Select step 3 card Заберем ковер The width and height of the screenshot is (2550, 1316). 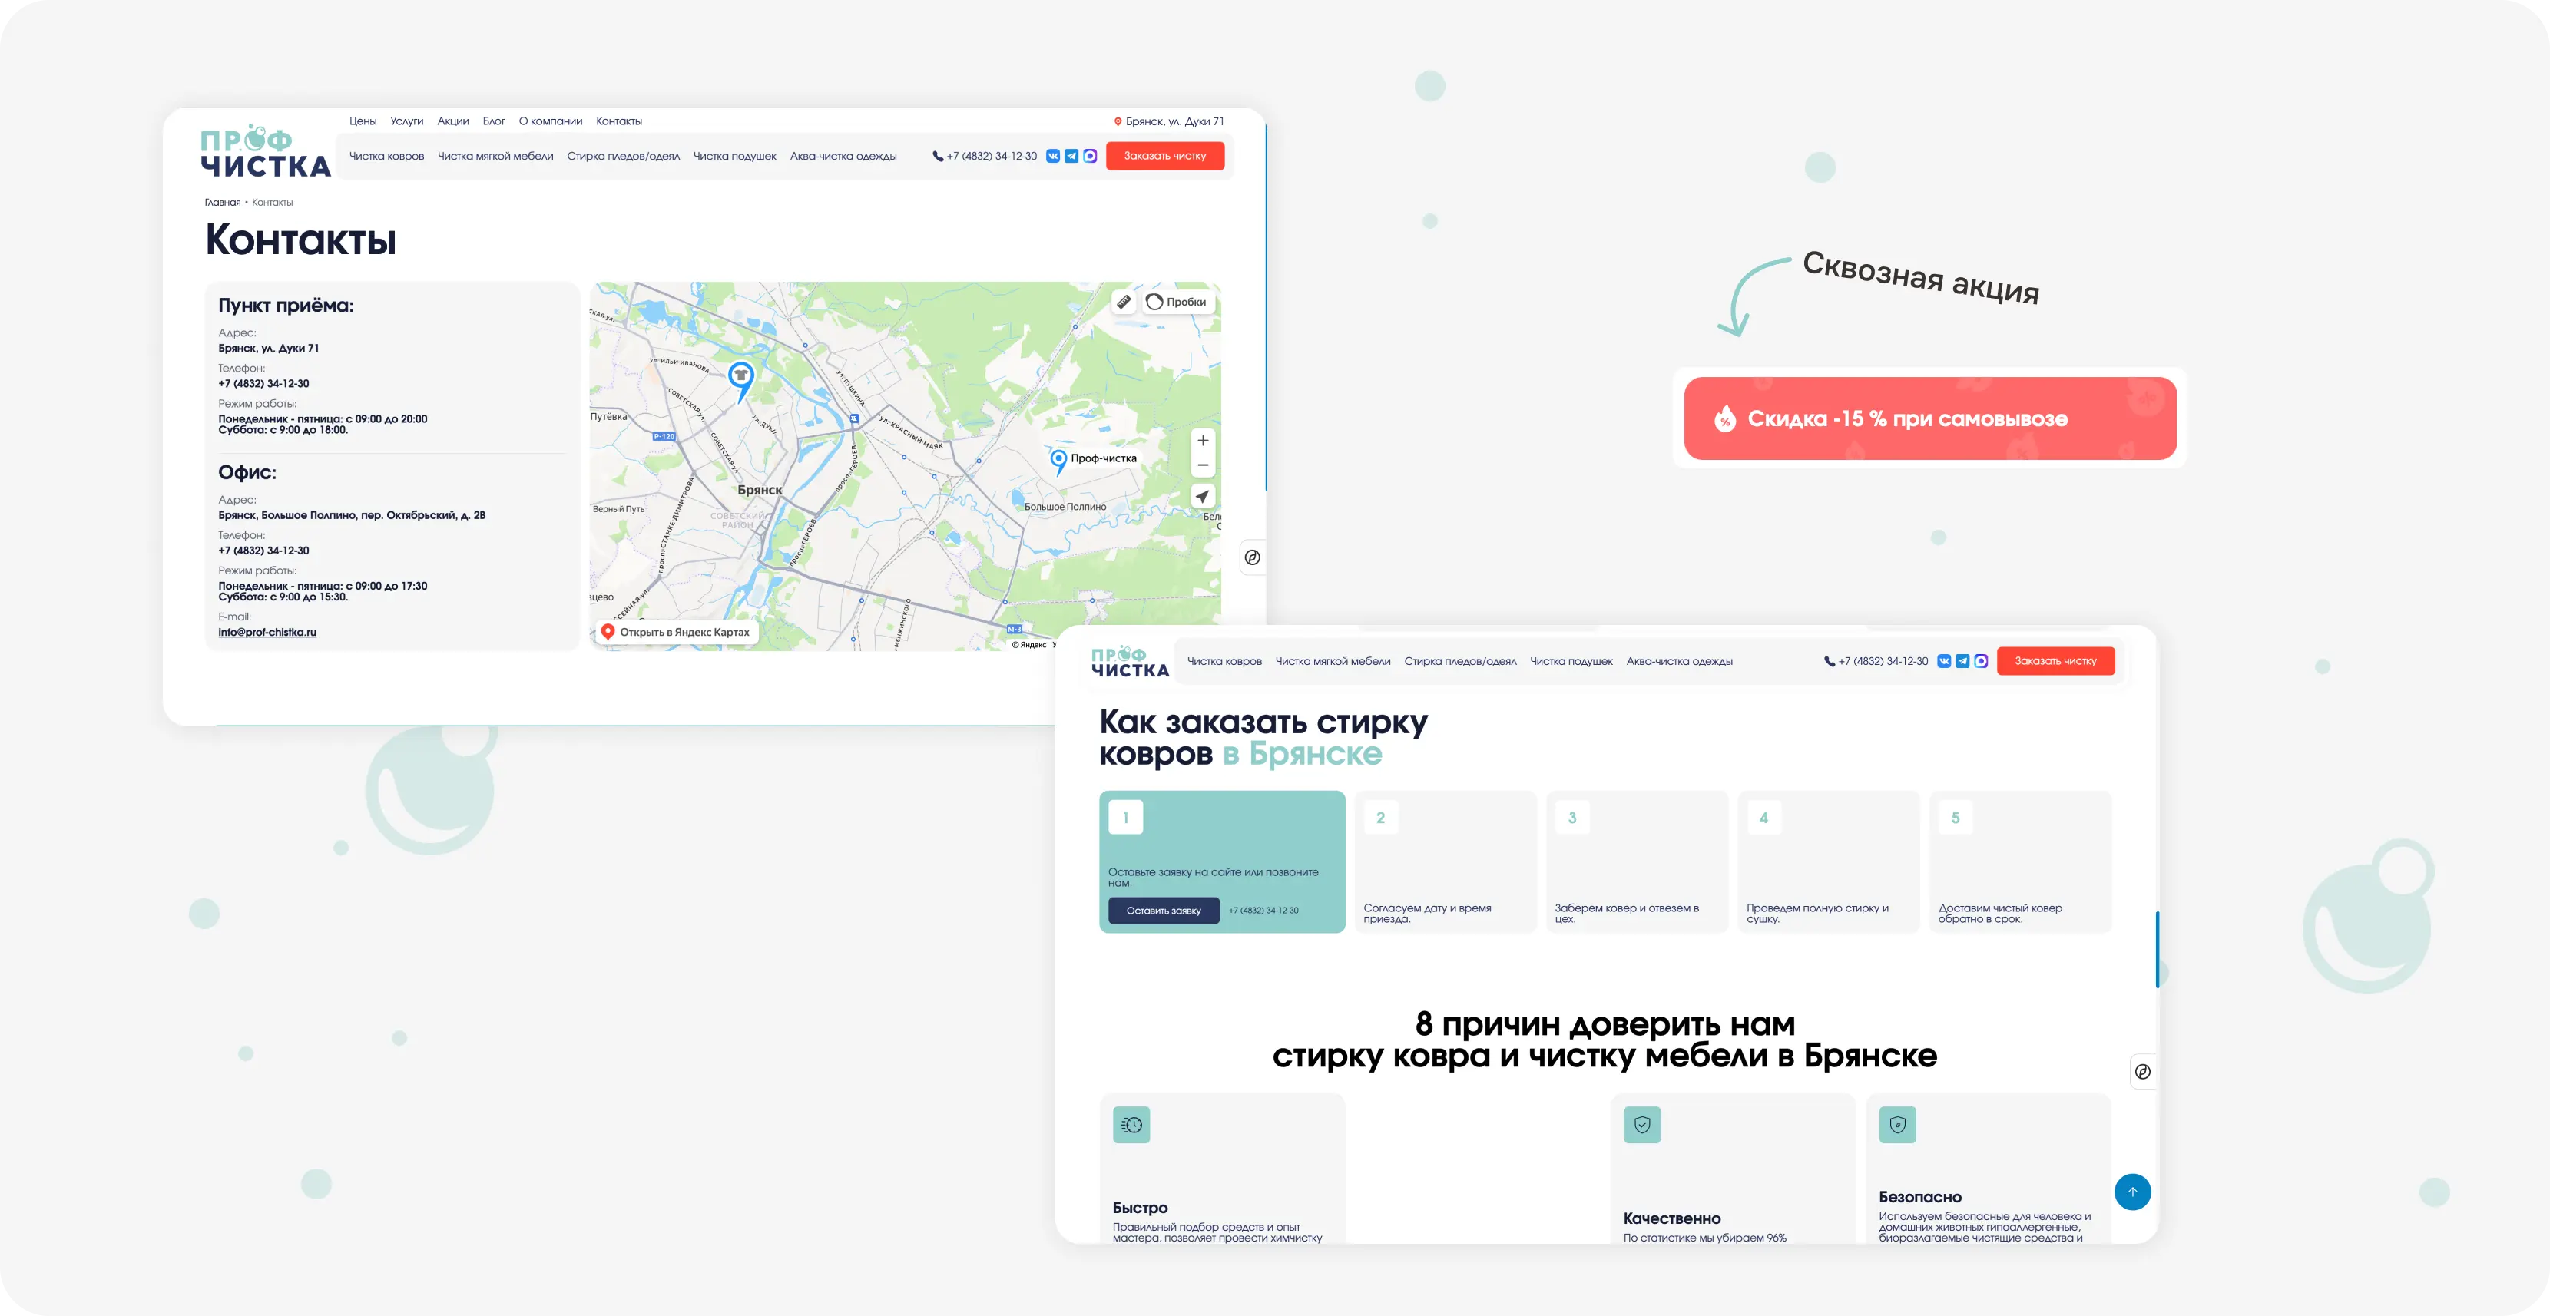1638,861
